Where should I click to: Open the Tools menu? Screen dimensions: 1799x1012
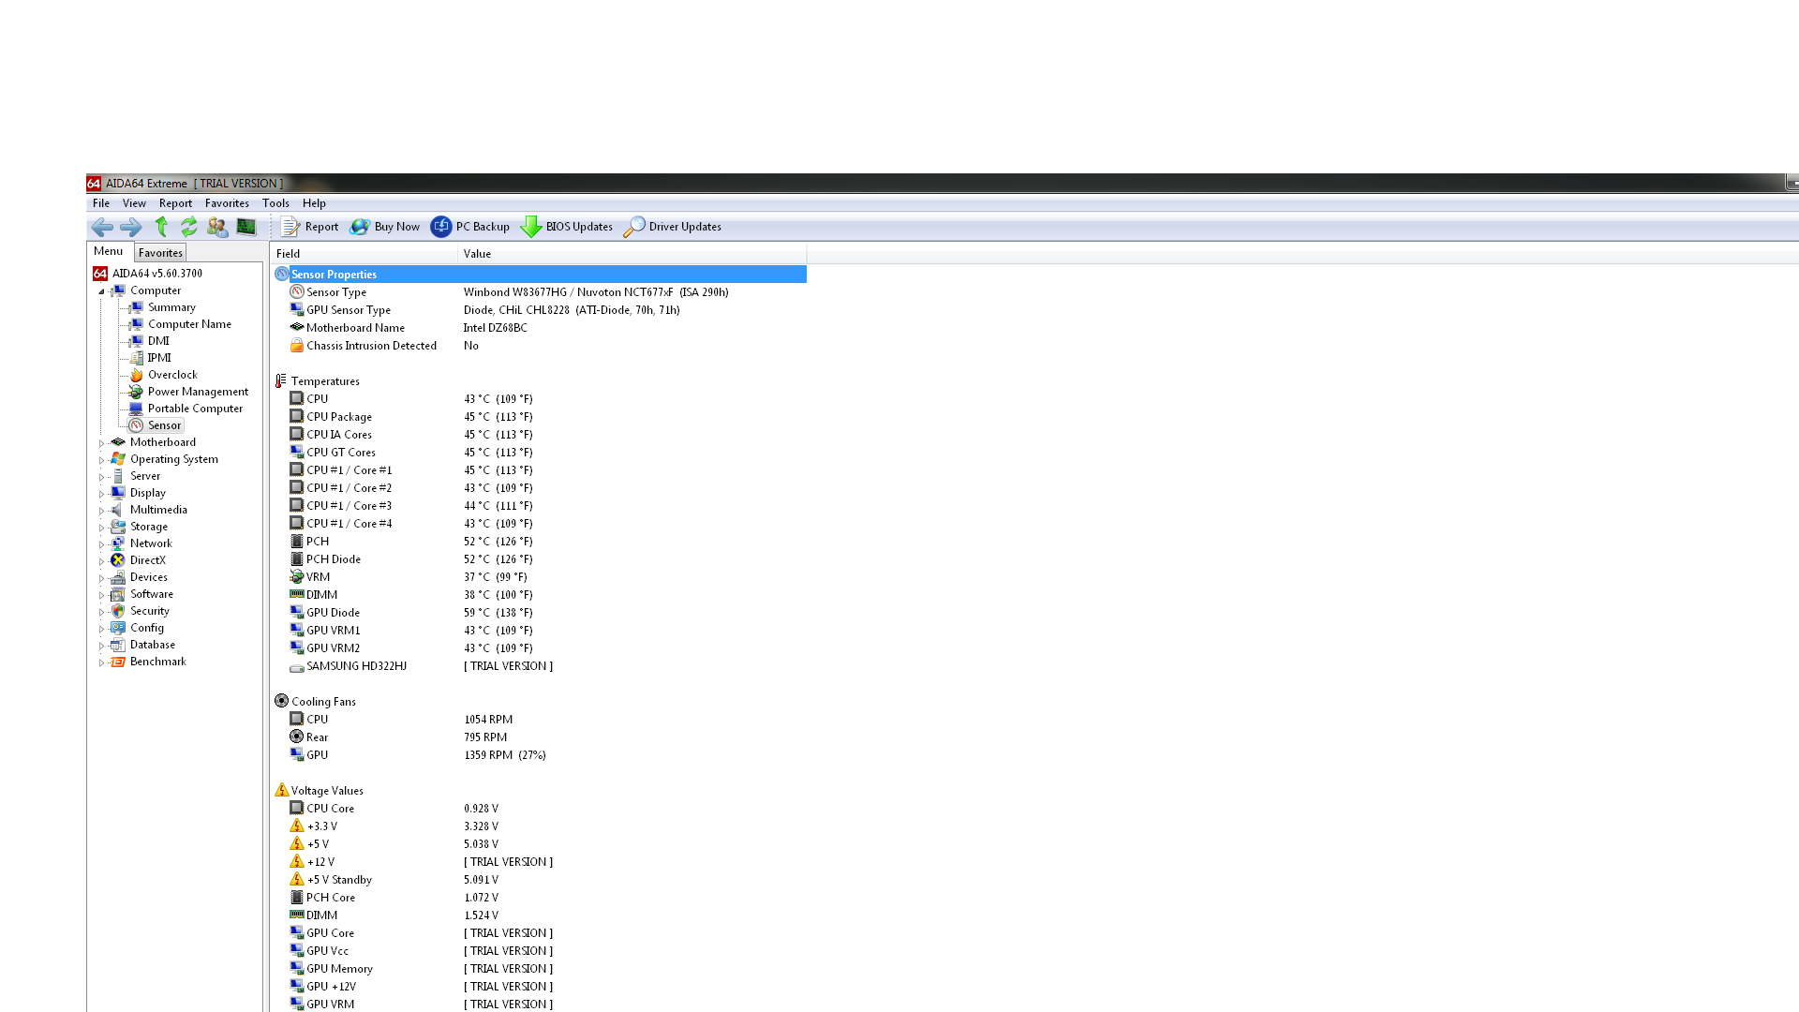point(275,203)
